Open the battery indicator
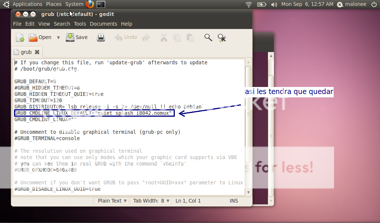 [262, 4]
